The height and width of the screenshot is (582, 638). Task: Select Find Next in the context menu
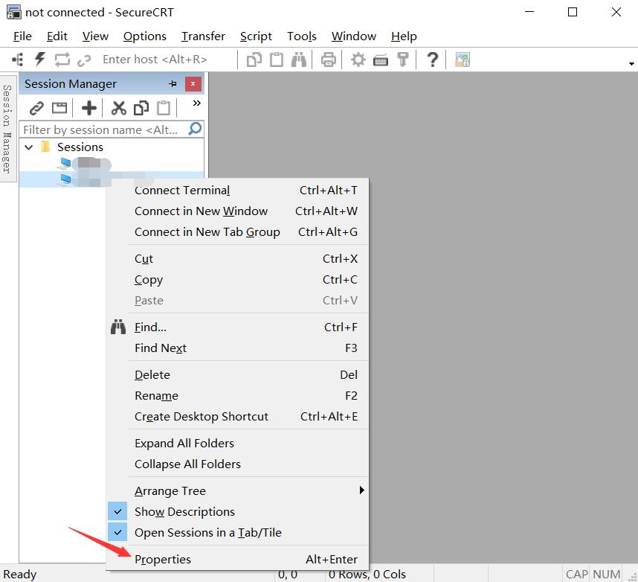[238, 348]
